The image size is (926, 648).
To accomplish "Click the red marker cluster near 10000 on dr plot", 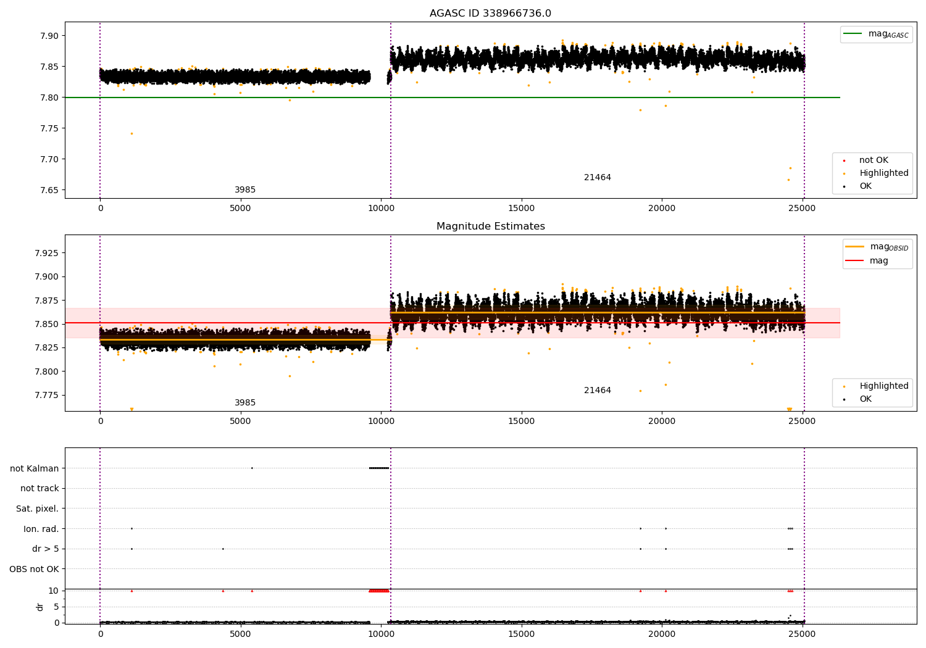I will [379, 591].
